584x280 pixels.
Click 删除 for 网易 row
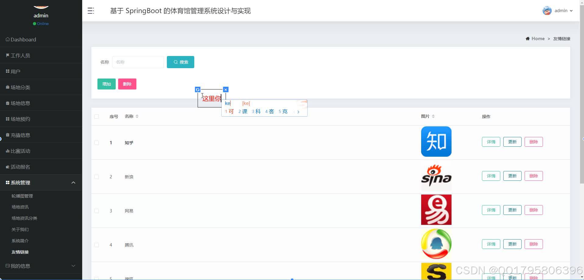click(x=534, y=210)
